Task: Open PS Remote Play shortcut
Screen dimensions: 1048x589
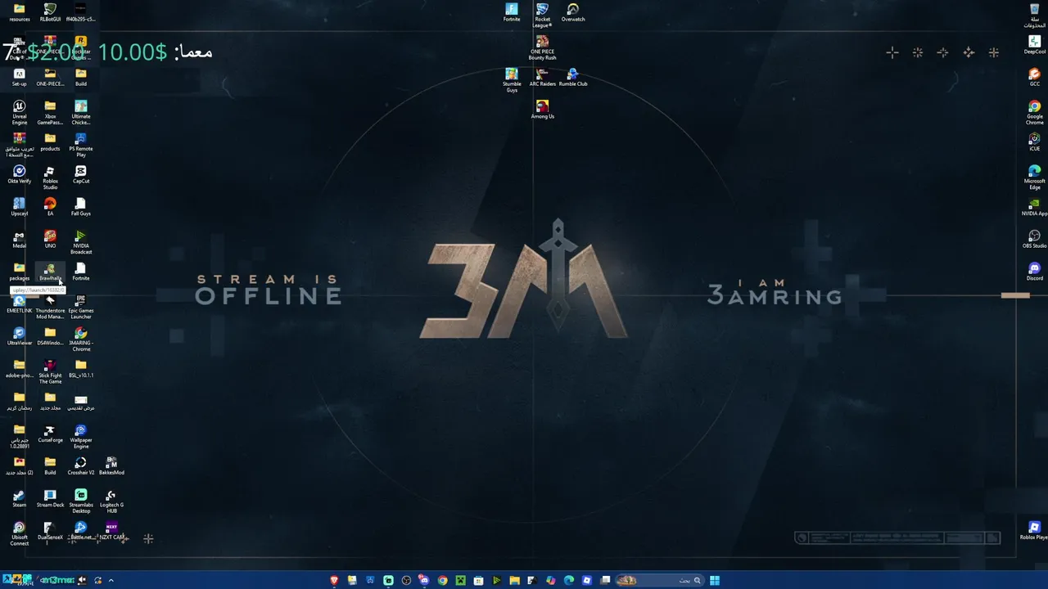Action: [81, 145]
